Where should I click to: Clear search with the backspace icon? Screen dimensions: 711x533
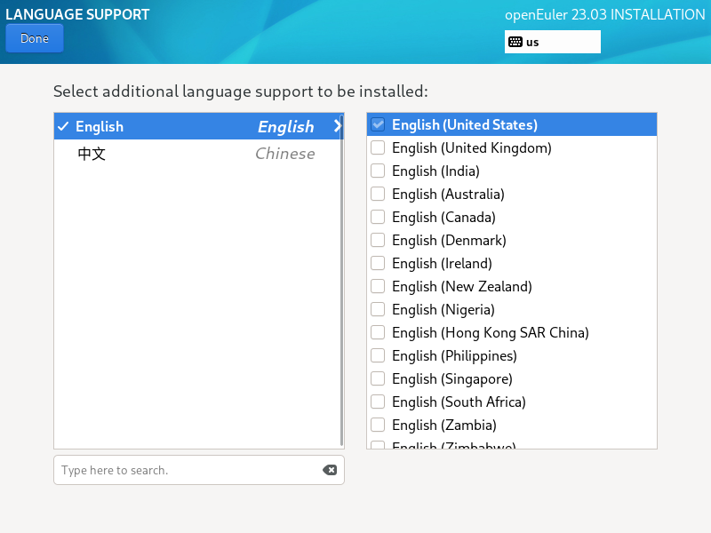[330, 470]
